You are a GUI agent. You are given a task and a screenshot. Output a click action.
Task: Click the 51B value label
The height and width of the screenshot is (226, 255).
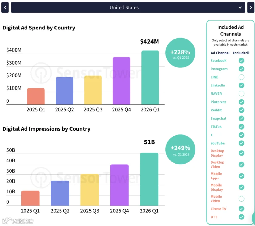pyautogui.click(x=149, y=142)
